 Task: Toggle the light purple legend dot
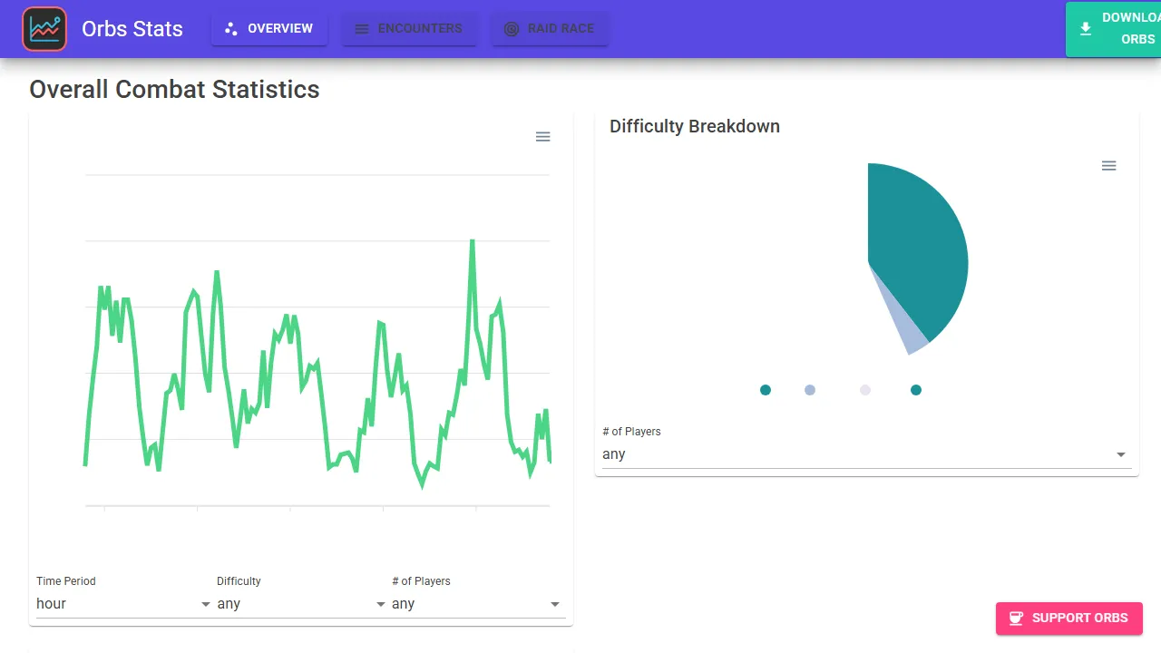tap(810, 390)
